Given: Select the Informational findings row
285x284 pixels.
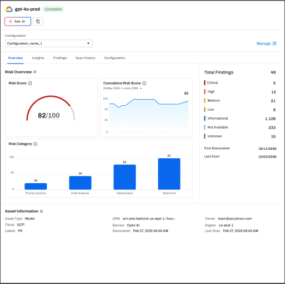Looking at the screenshot, I should (x=240, y=119).
